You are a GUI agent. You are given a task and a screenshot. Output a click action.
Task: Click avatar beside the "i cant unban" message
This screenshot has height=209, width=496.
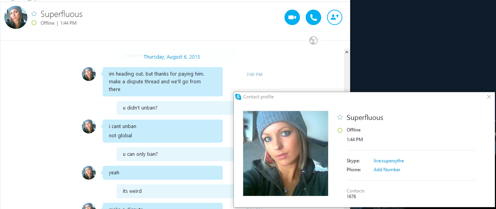89,126
